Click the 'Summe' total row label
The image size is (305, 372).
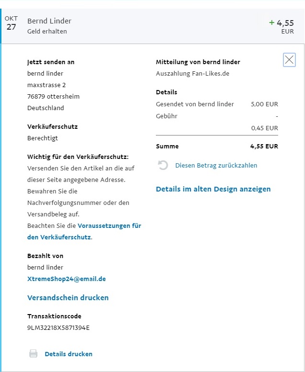(x=167, y=147)
